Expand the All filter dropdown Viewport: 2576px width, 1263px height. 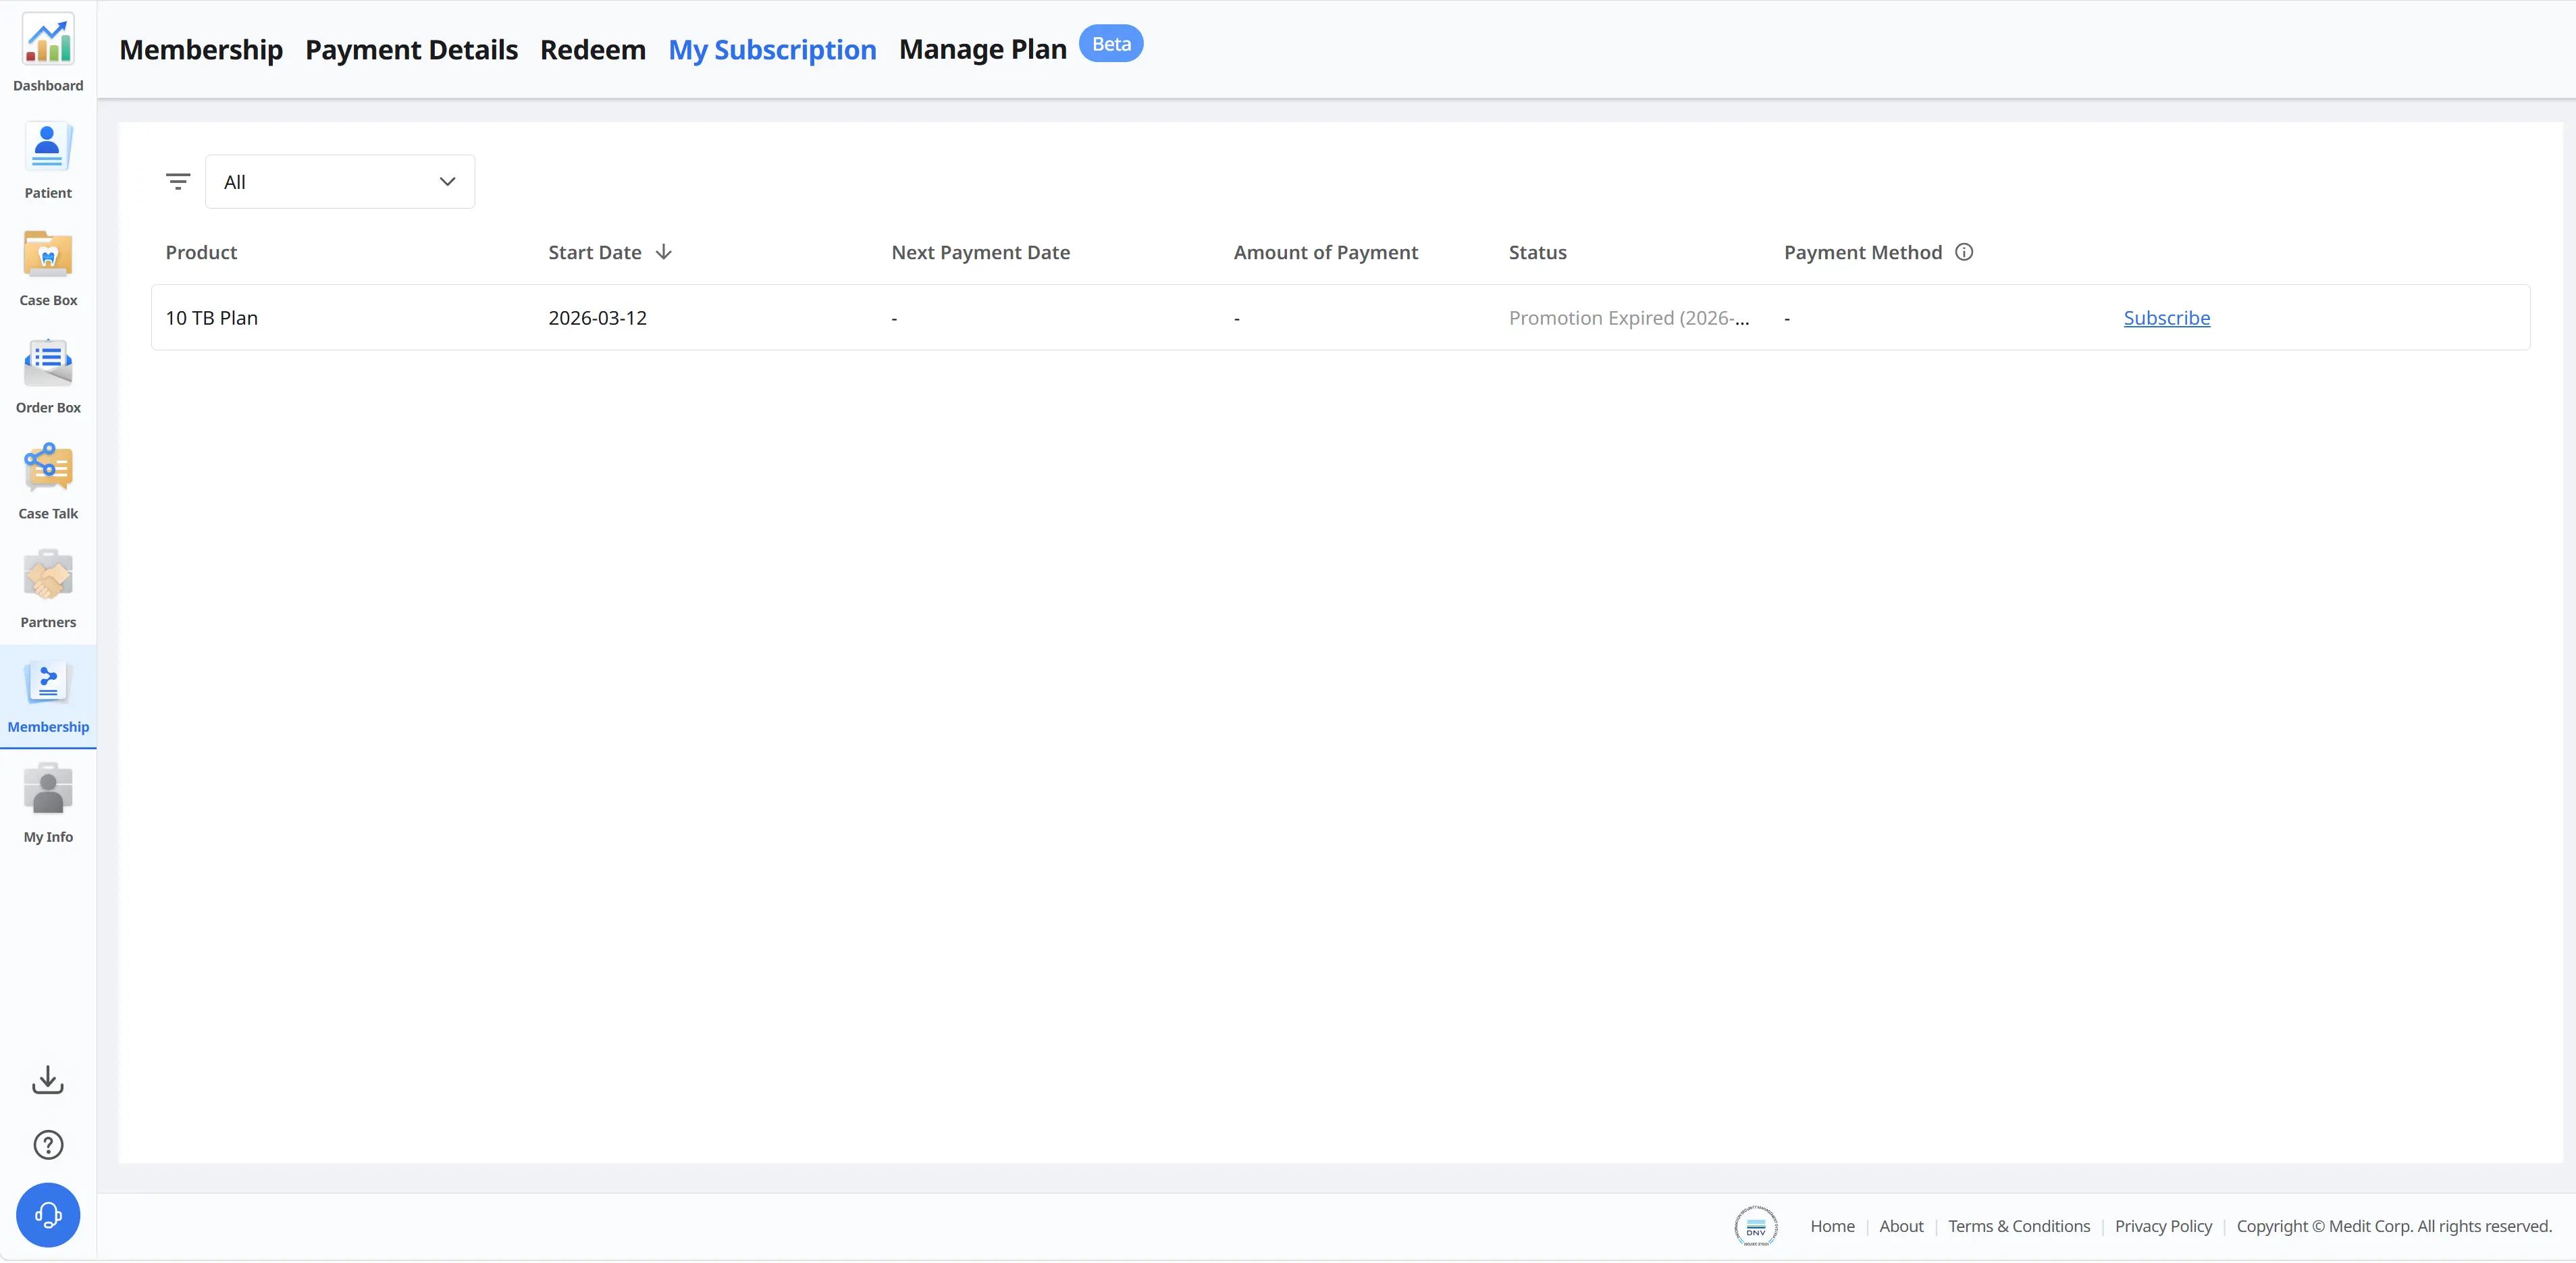click(340, 182)
